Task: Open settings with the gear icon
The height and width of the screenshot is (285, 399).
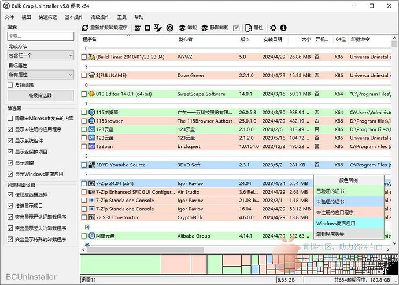Action: 274,28
